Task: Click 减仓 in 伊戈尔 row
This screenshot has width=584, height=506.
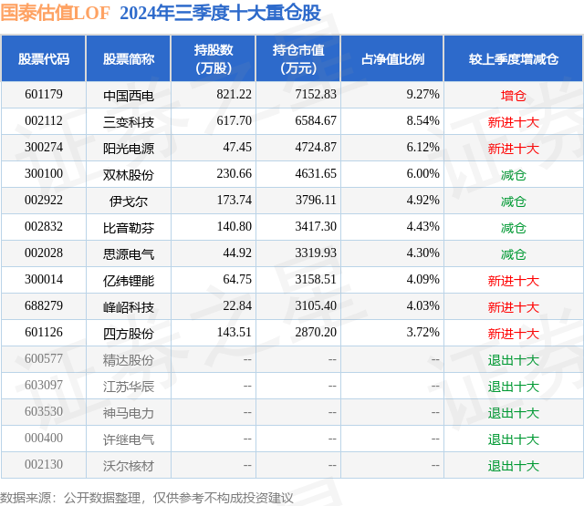Action: tap(514, 201)
